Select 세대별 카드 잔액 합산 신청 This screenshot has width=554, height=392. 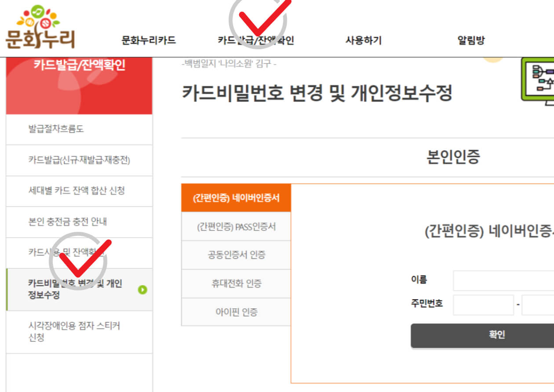pyautogui.click(x=80, y=191)
